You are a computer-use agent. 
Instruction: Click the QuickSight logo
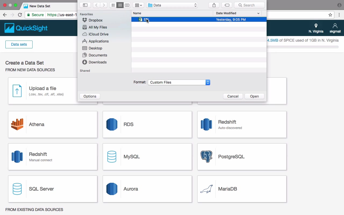point(26,28)
